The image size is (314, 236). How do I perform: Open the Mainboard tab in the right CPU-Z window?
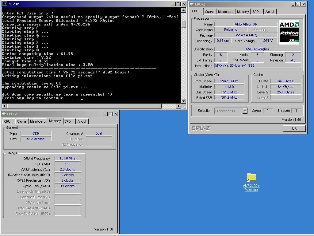tap(226, 12)
